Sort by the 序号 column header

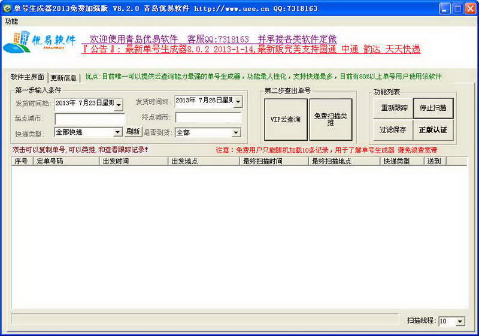22,161
